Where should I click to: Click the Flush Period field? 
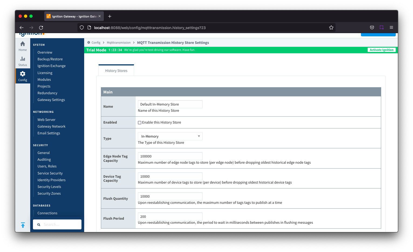click(170, 216)
